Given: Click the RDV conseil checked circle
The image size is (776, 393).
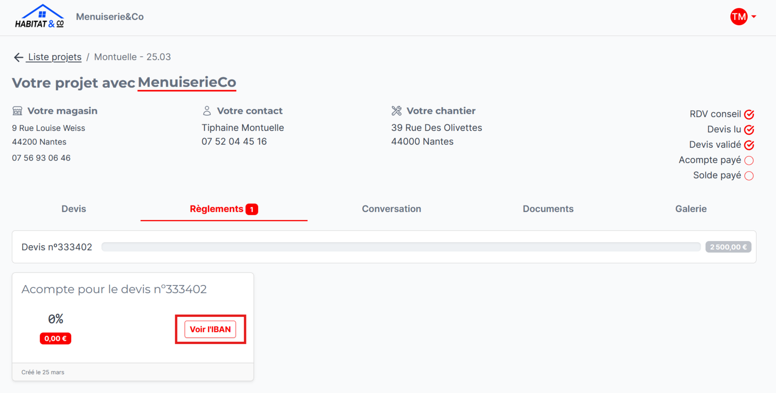Looking at the screenshot, I should coord(749,114).
